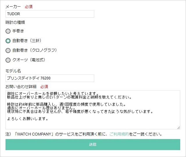Viewport: 186px width, 157px height.
Task: Pick the クオーツ（電池式） radio button
Action: click(8, 60)
